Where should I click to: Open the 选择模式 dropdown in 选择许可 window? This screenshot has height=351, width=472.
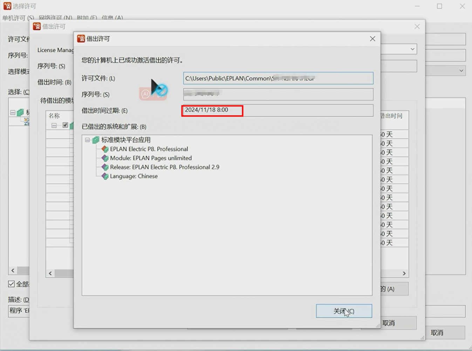click(x=461, y=71)
